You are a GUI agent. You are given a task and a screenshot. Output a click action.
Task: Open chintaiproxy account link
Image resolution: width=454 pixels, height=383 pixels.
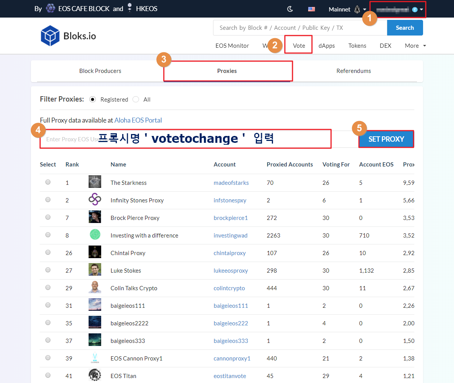229,253
